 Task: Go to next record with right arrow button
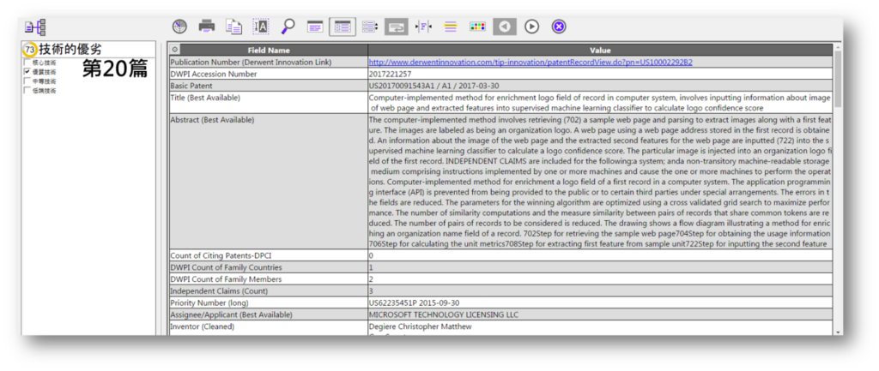coord(532,27)
